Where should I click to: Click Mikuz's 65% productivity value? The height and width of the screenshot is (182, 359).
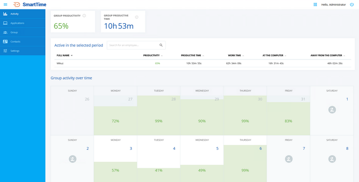tap(158, 63)
